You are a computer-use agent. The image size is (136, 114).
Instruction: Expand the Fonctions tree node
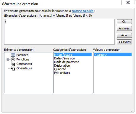8,60
